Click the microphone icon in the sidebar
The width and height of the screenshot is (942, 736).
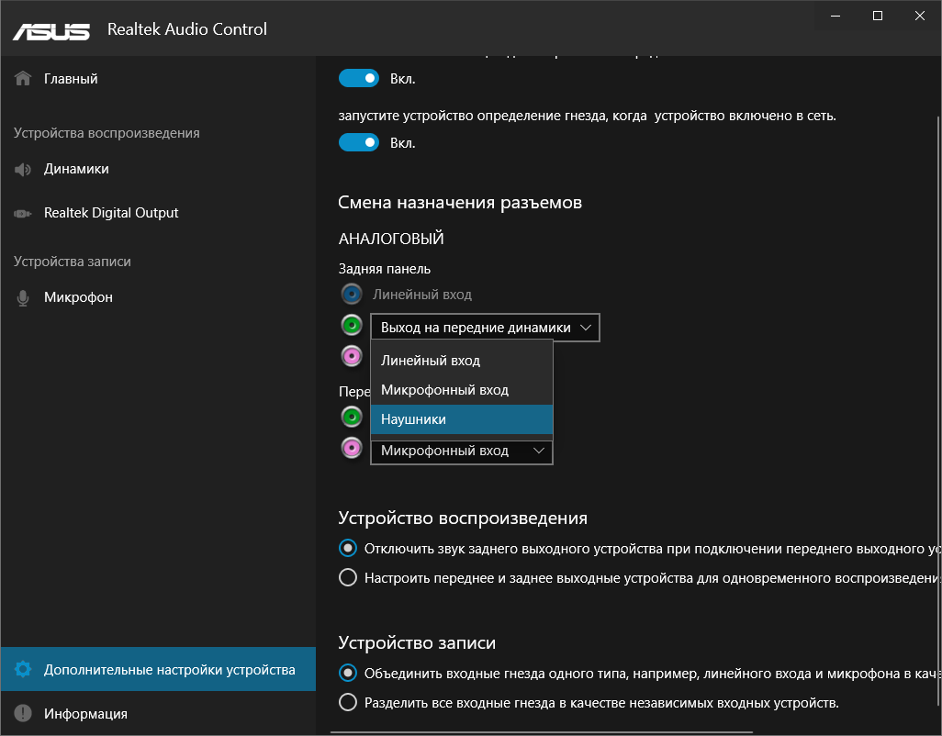coord(24,298)
